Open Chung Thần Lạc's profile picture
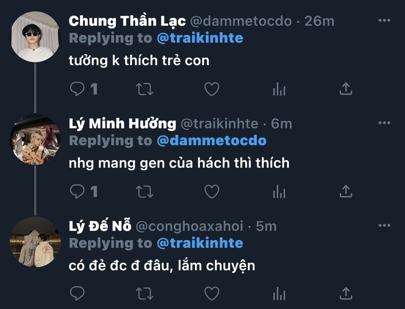 pos(35,37)
